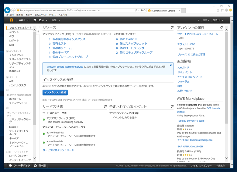Click the フィードバック speech bubble icon
The height and width of the screenshot is (172, 237).
coord(10,166)
